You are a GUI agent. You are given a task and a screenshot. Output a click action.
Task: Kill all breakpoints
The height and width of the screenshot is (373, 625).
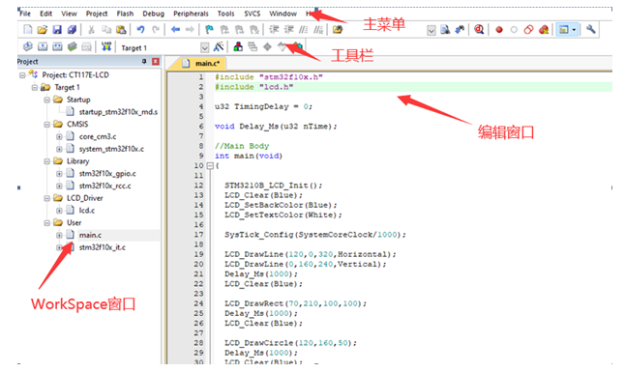pos(544,30)
